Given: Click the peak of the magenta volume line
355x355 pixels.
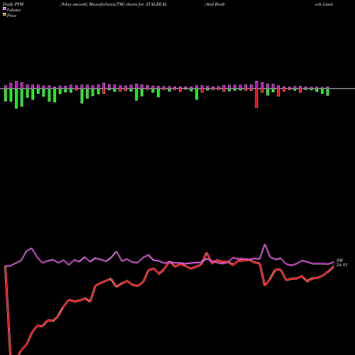Looking at the screenshot, I should (x=265, y=244).
